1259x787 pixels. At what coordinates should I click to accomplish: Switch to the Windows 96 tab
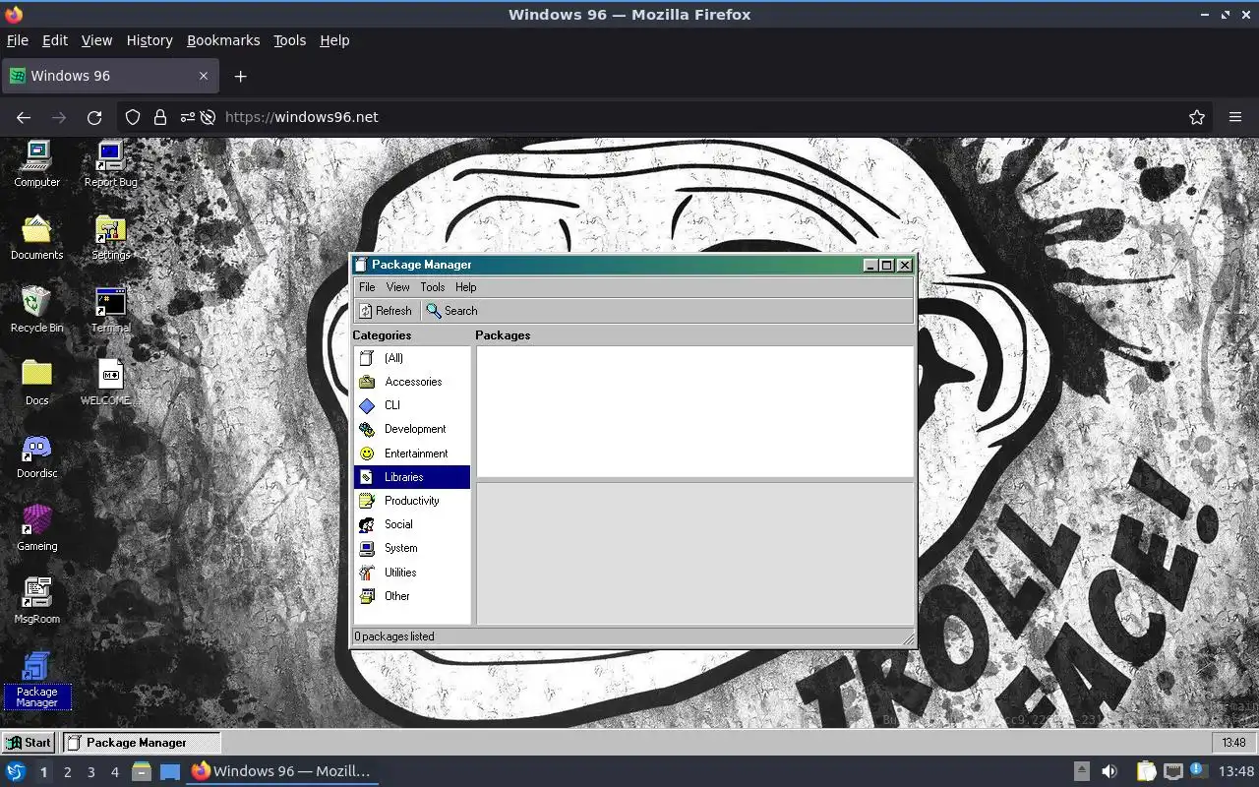click(x=109, y=76)
